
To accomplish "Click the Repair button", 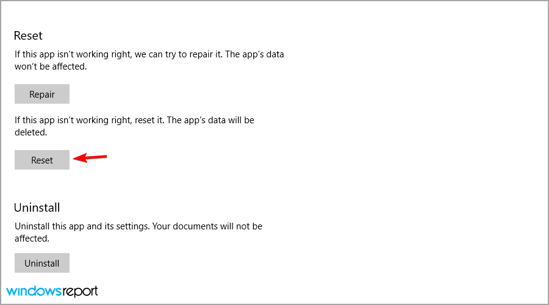I will click(x=42, y=94).
